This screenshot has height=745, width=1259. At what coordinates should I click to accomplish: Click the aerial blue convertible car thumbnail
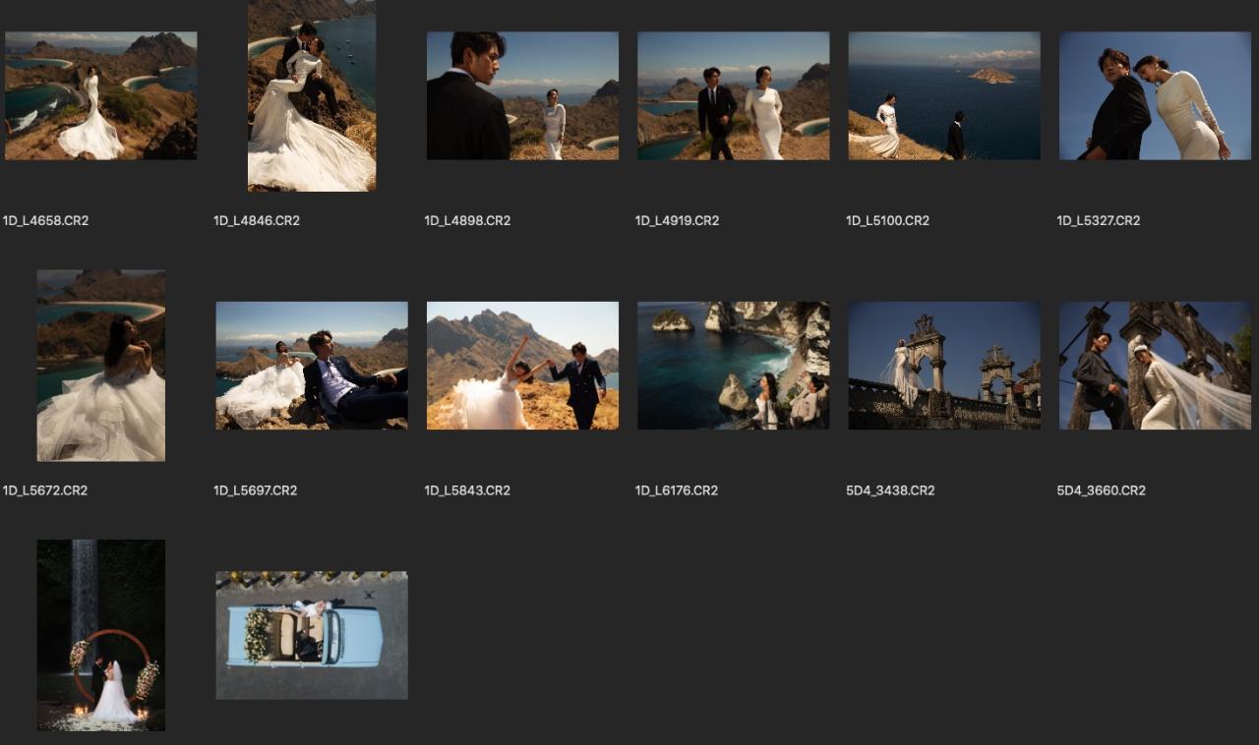tap(311, 635)
